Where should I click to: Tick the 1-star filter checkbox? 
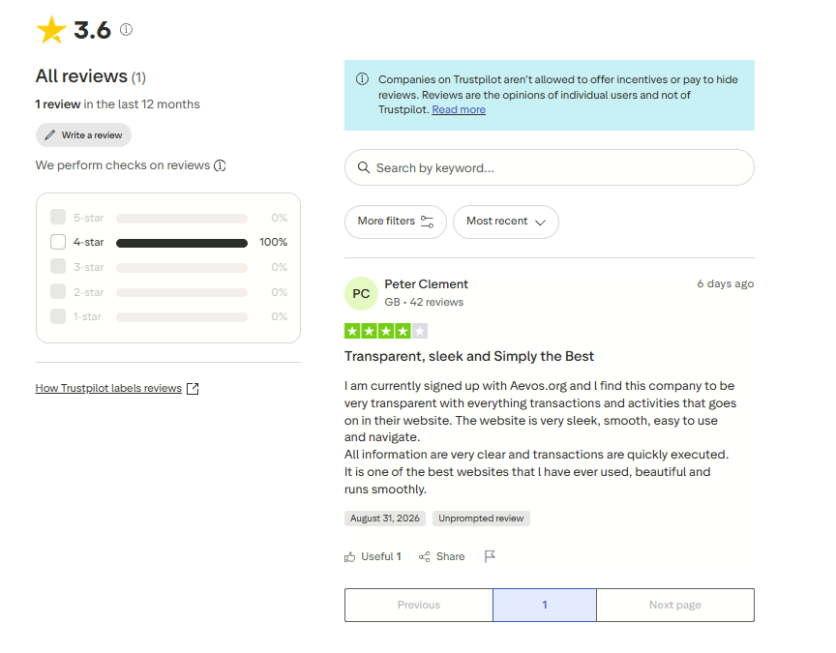coord(58,316)
